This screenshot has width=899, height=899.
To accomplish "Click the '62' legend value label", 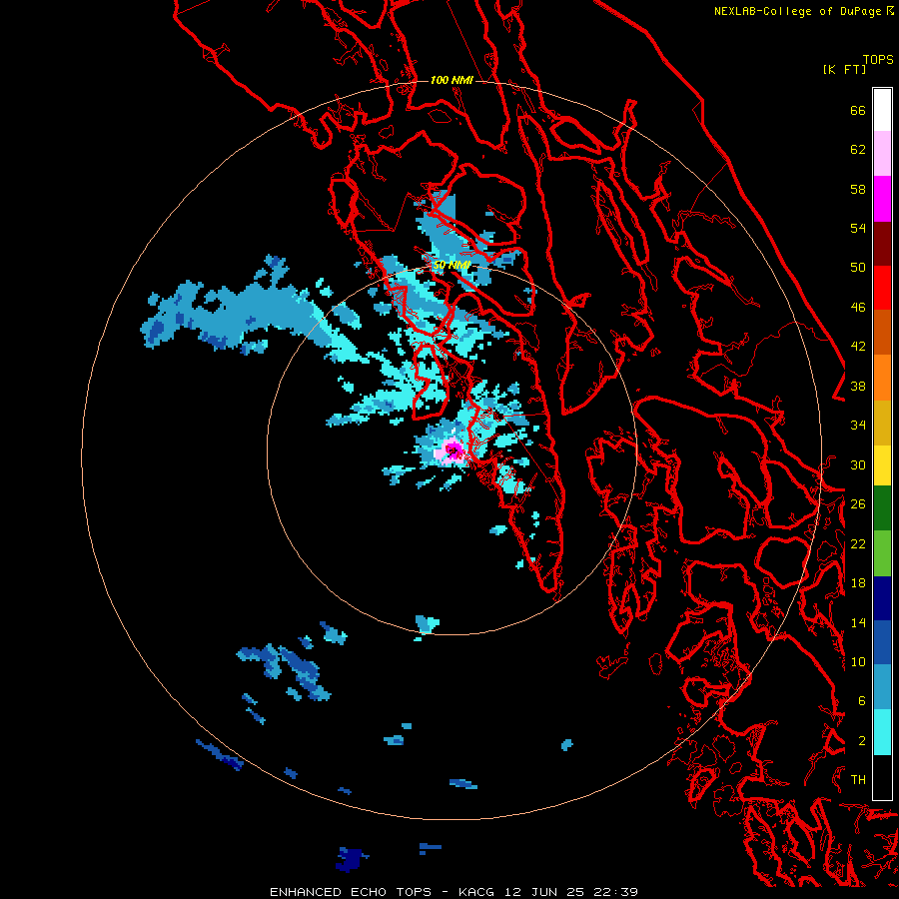I will [x=858, y=150].
